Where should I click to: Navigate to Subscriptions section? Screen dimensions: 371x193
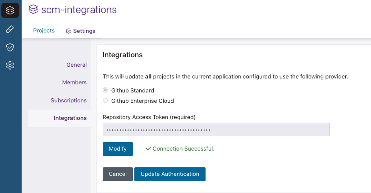(69, 100)
